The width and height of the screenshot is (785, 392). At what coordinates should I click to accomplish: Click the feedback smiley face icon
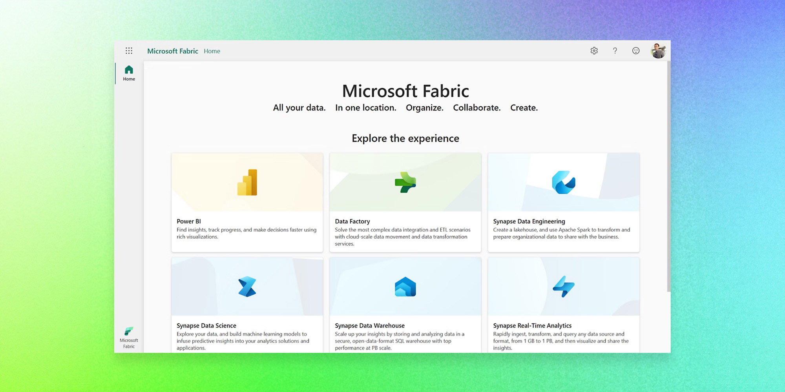pyautogui.click(x=636, y=51)
